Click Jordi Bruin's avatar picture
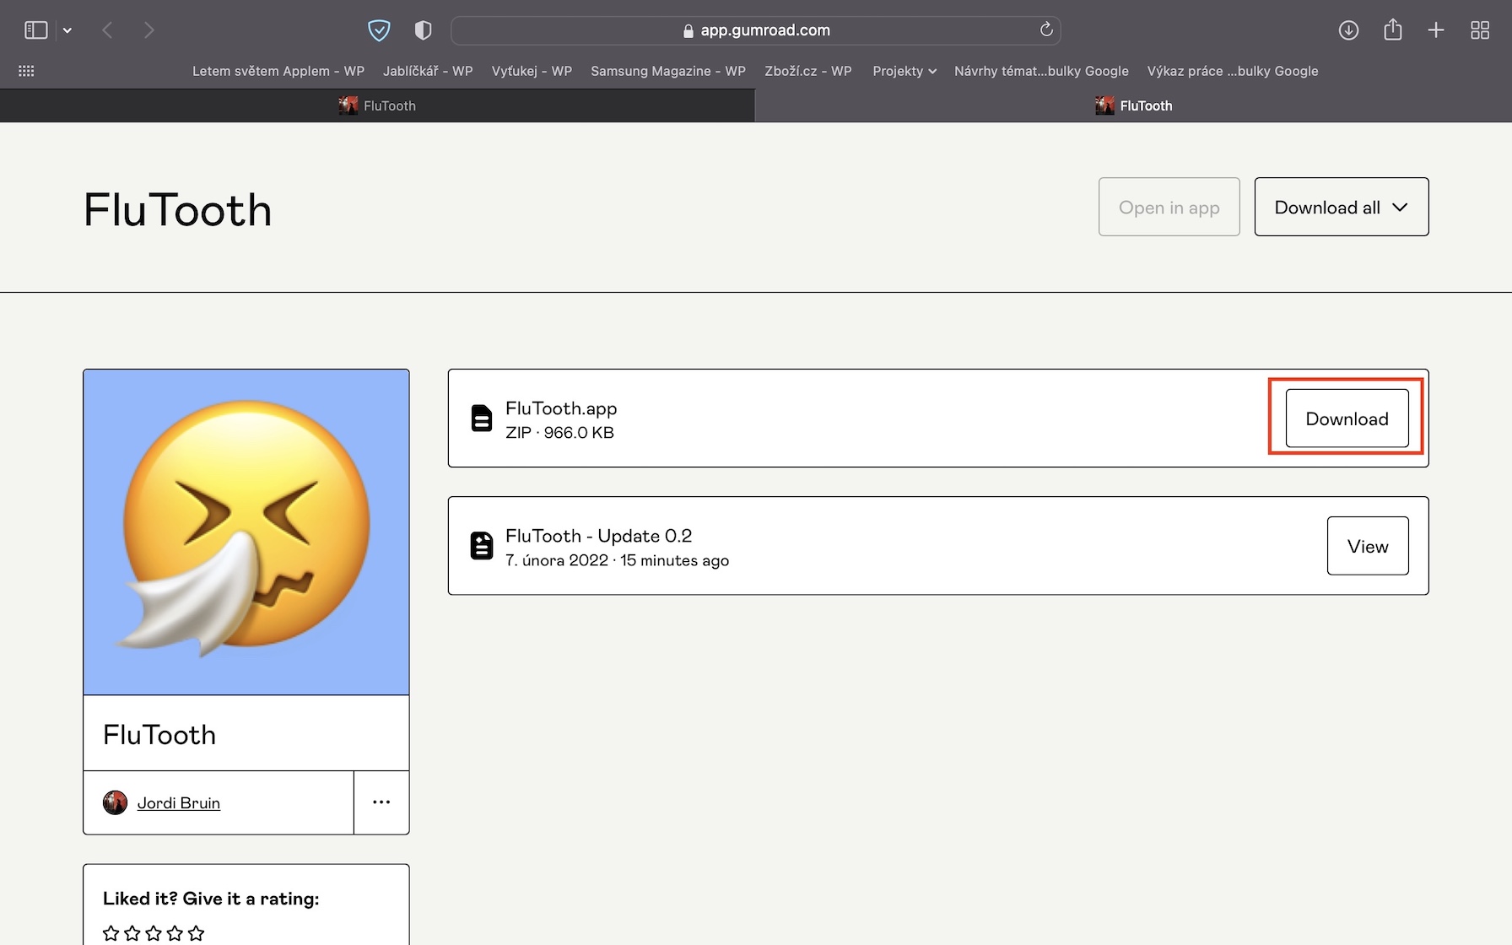Image resolution: width=1512 pixels, height=945 pixels. [115, 802]
